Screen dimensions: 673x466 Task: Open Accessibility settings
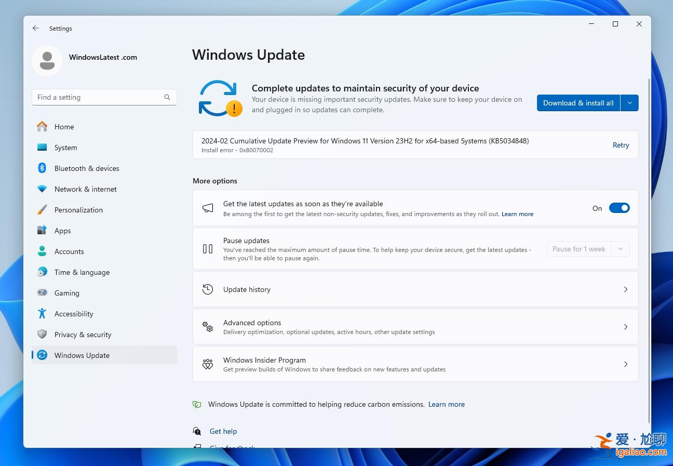(x=74, y=314)
